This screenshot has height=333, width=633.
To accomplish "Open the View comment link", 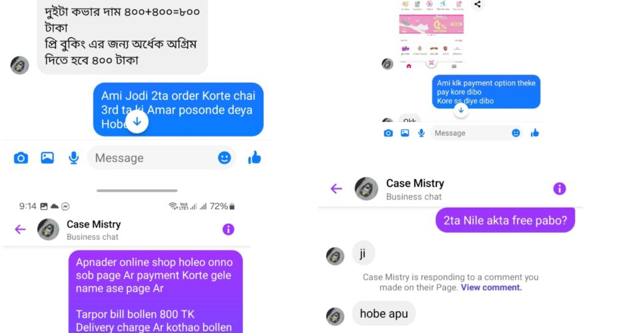I will pos(491,288).
